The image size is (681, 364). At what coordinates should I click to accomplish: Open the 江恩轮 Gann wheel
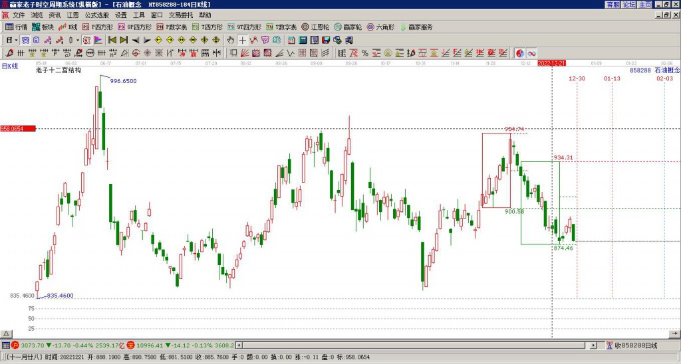[315, 27]
